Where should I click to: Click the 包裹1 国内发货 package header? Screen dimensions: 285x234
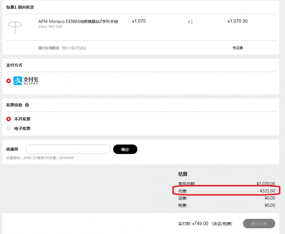point(20,7)
